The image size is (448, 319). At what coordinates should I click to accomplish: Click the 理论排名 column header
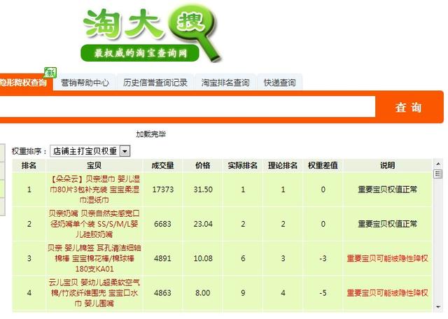click(x=283, y=165)
